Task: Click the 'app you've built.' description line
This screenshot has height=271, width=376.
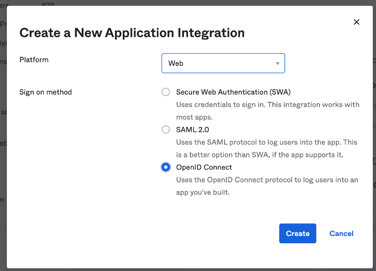Action: pos(203,192)
